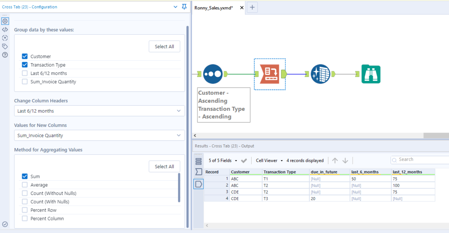
Task: Expand the Cell Viewer dropdown in Results
Action: point(268,160)
